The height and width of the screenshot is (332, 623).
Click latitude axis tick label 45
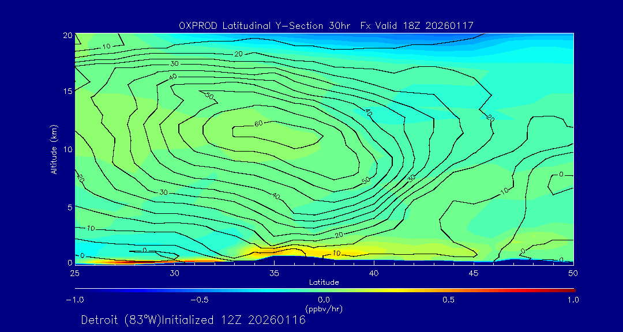tap(474, 273)
